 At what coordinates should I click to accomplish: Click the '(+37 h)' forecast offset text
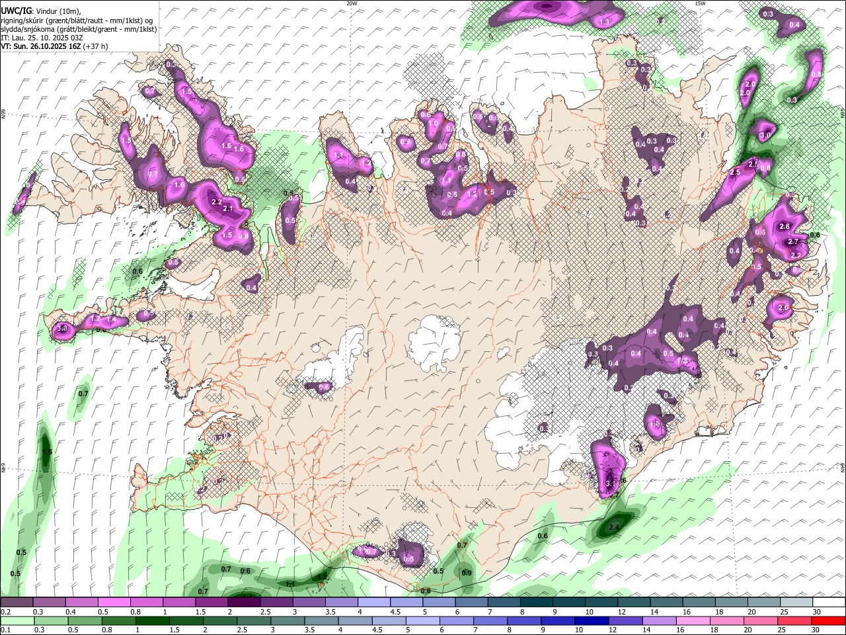96,46
